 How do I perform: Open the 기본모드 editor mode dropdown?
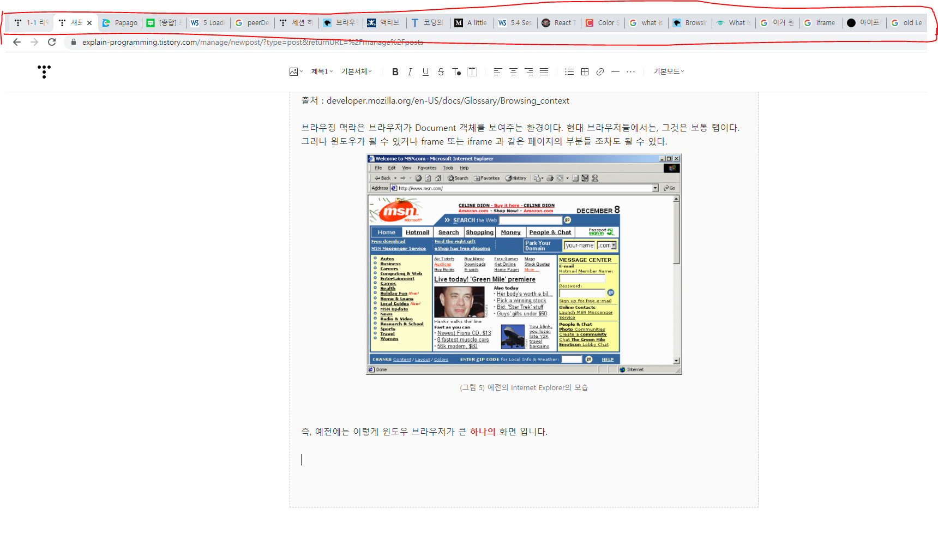click(669, 71)
